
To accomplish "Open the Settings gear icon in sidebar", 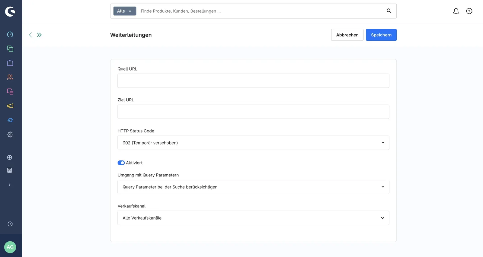I will click(10, 135).
